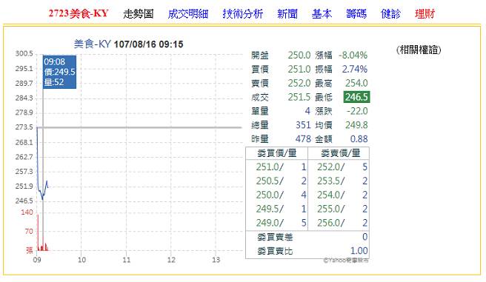
Task: Open the 基本 tab
Action: [322, 13]
